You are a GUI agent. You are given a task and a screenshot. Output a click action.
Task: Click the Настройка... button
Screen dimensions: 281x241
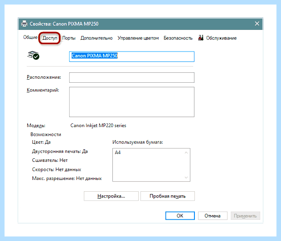[111, 196]
